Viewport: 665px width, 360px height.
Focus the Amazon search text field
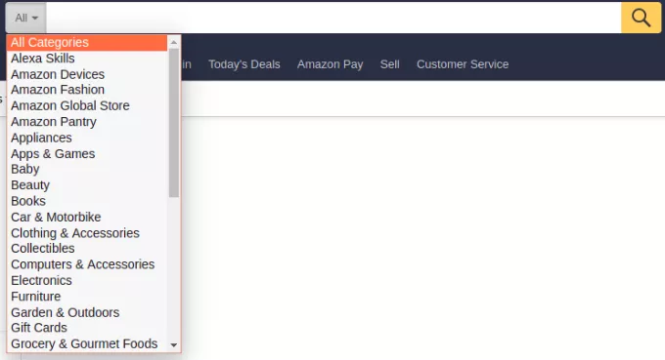[333, 18]
